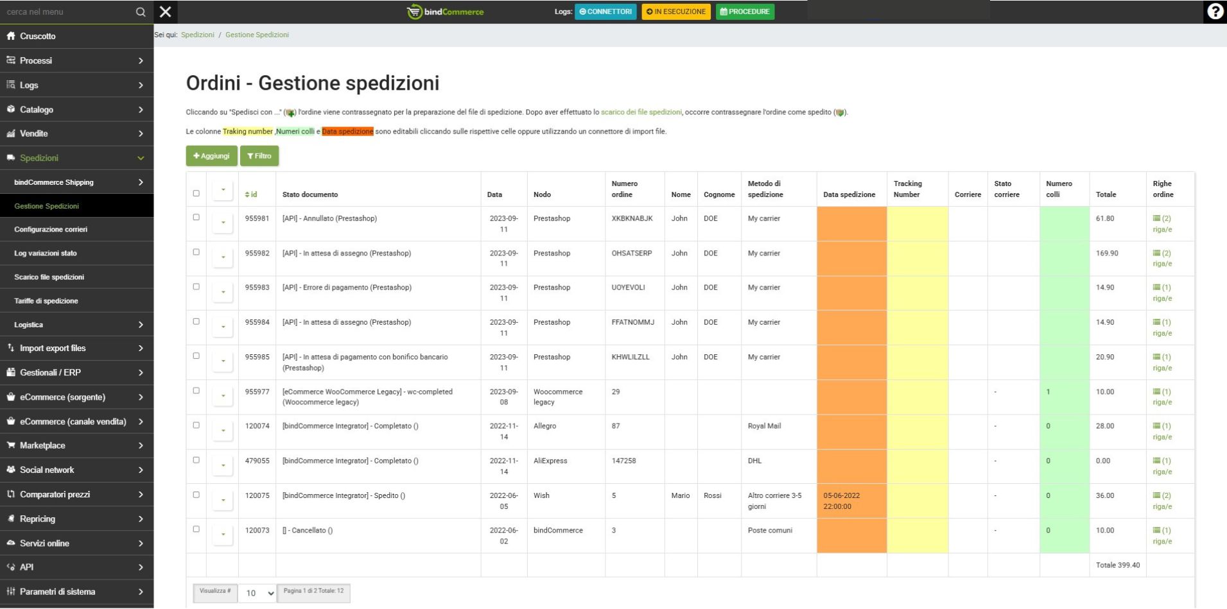Open Cruscotto via the home icon
1227x609 pixels.
pos(11,36)
